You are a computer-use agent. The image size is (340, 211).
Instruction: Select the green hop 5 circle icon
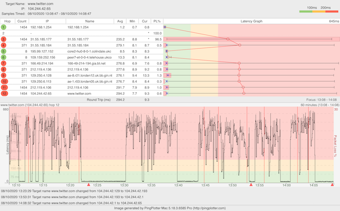coord(3,51)
